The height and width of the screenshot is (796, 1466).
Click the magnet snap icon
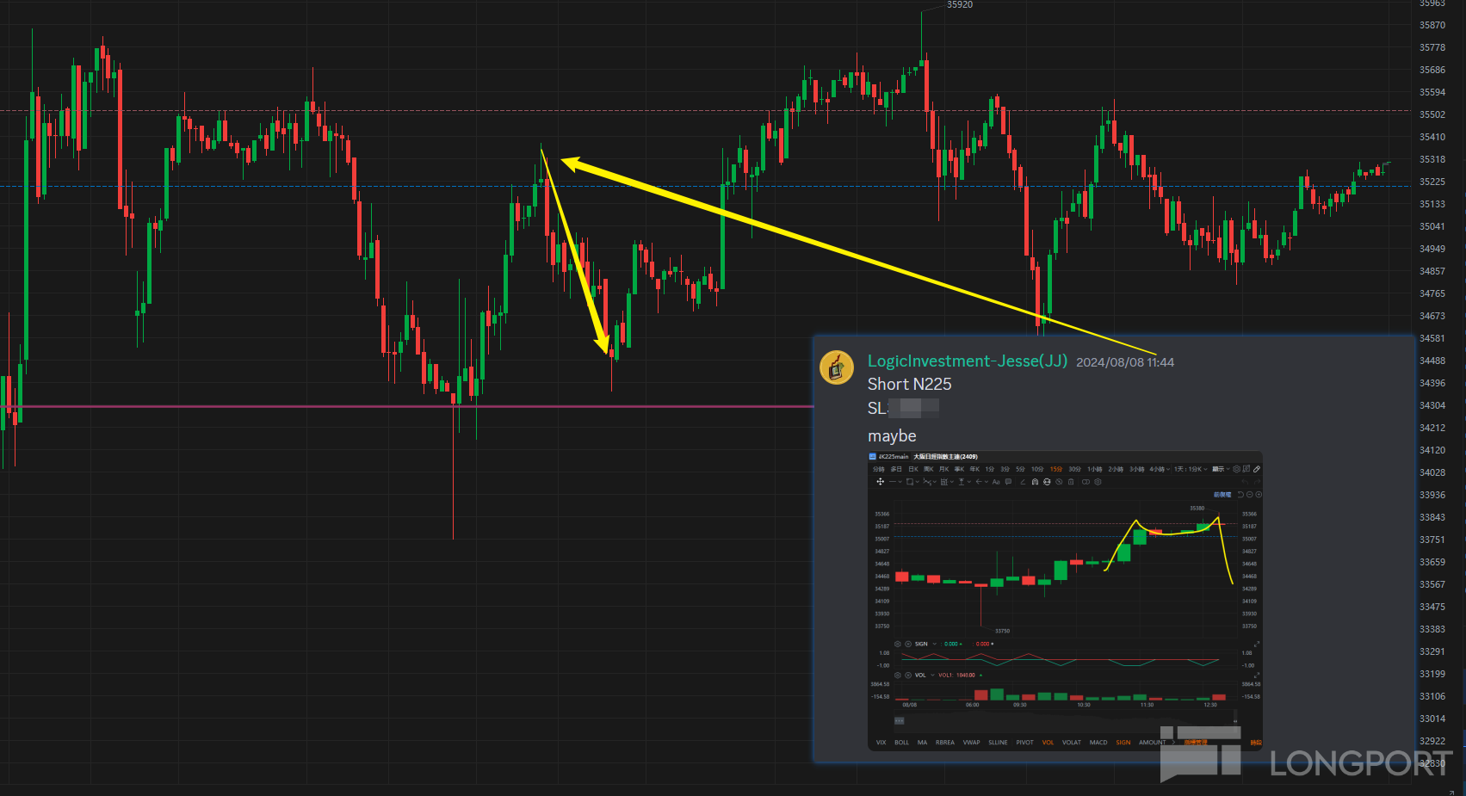point(1035,482)
